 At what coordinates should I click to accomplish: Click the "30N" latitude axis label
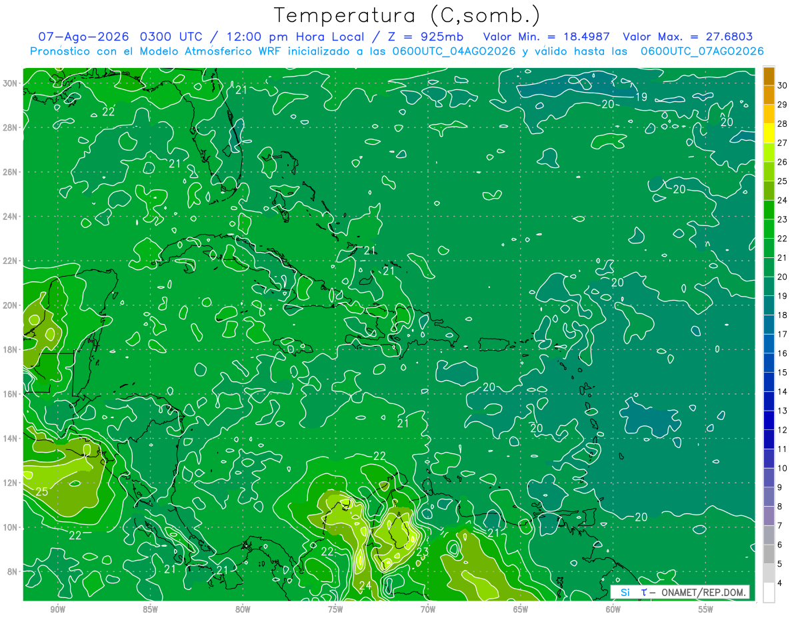[x=11, y=83]
